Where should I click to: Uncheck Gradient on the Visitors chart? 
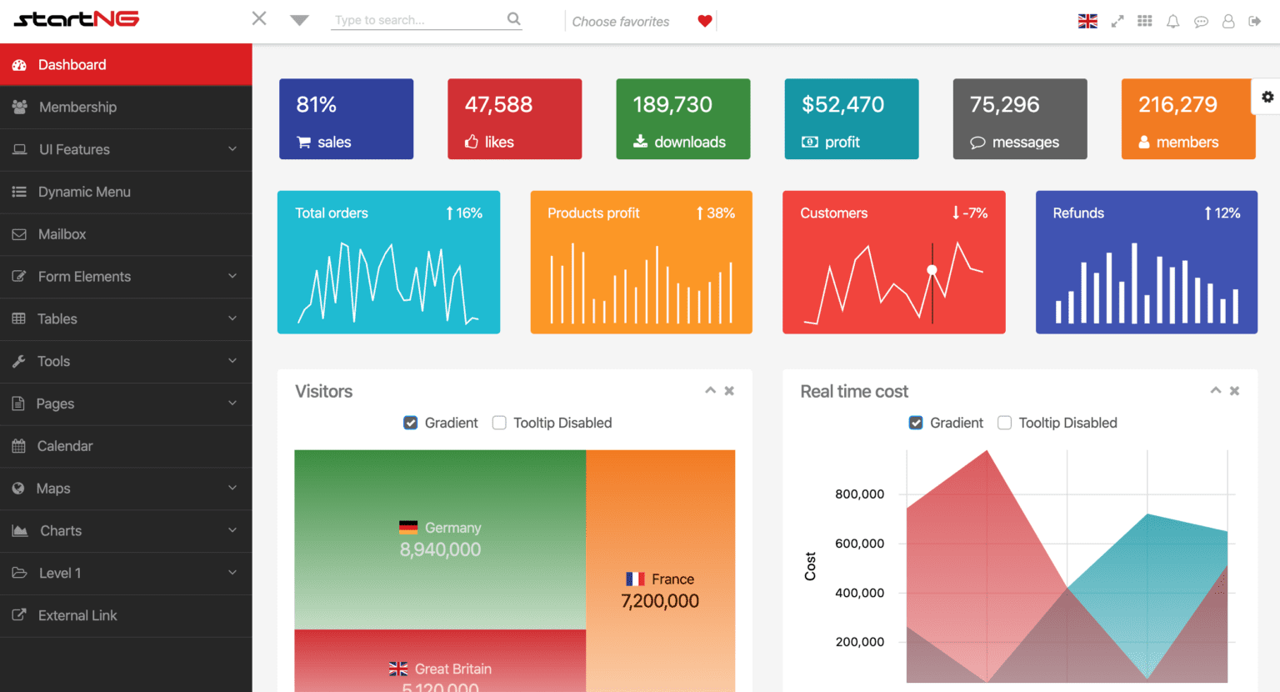[x=410, y=423]
